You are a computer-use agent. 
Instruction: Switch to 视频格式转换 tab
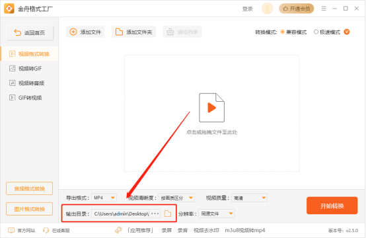pos(30,54)
